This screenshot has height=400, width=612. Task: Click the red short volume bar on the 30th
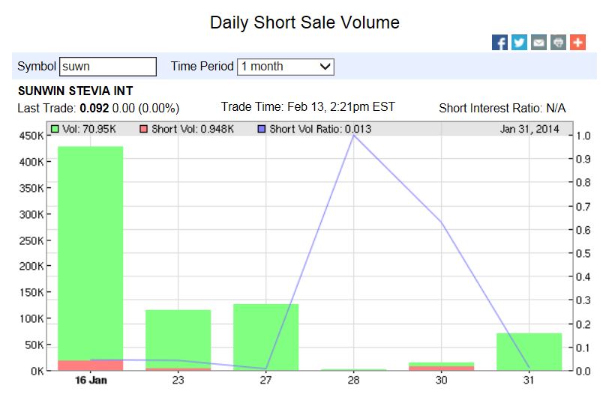click(441, 368)
